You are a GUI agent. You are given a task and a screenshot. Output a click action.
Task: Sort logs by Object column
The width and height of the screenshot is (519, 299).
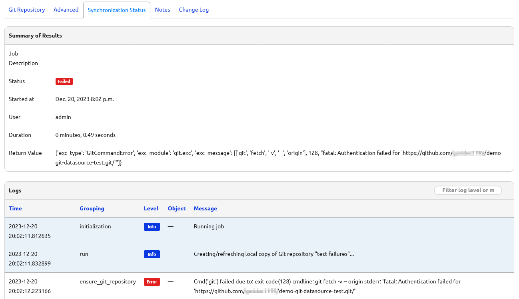(176, 208)
